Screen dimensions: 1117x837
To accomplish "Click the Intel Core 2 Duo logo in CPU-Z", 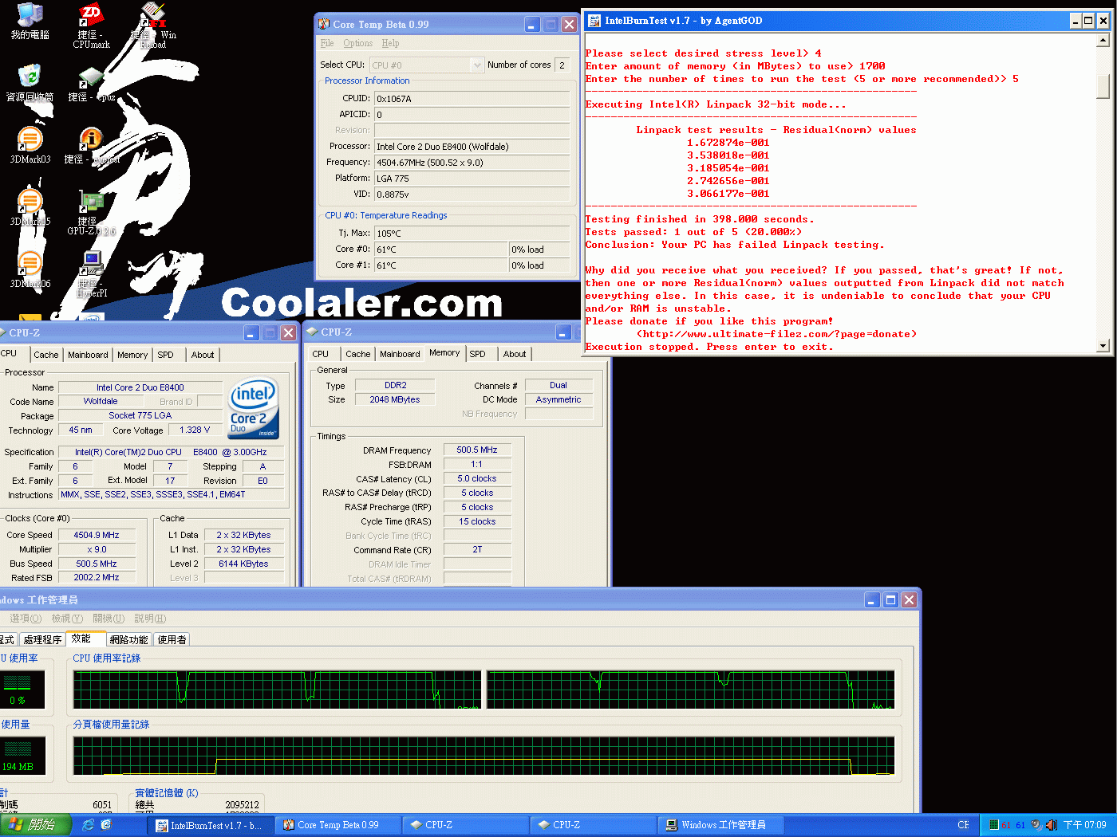I will (x=254, y=408).
